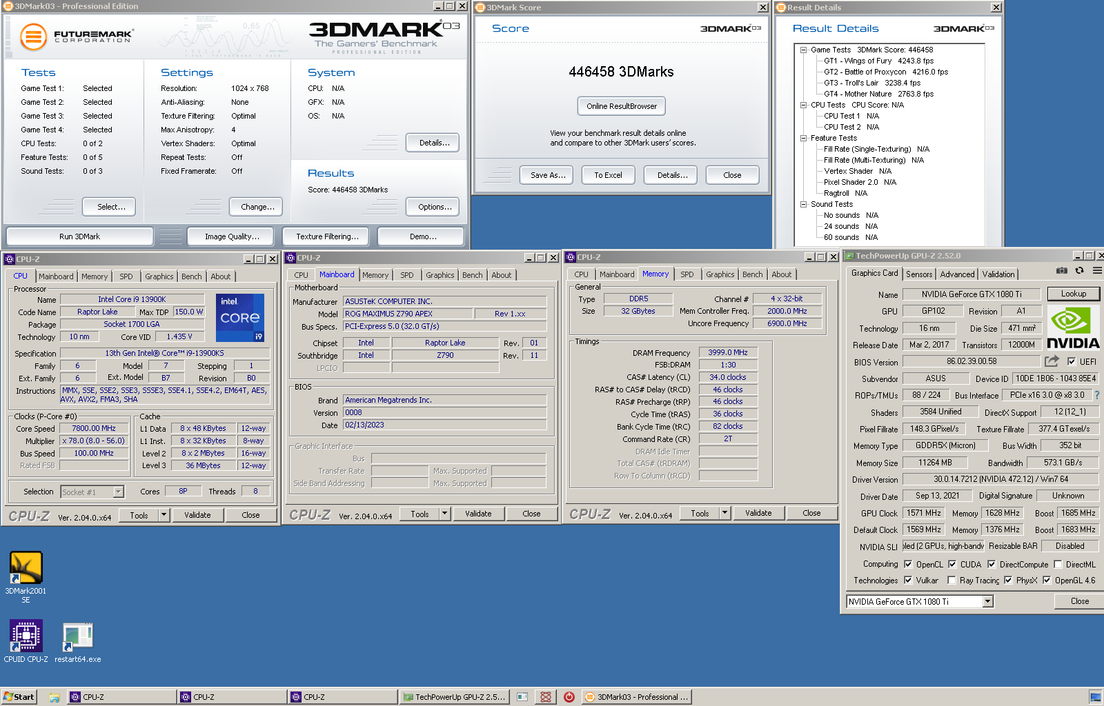Switch to GPU-Z Sensors tab
Image resolution: width=1104 pixels, height=706 pixels.
click(919, 274)
